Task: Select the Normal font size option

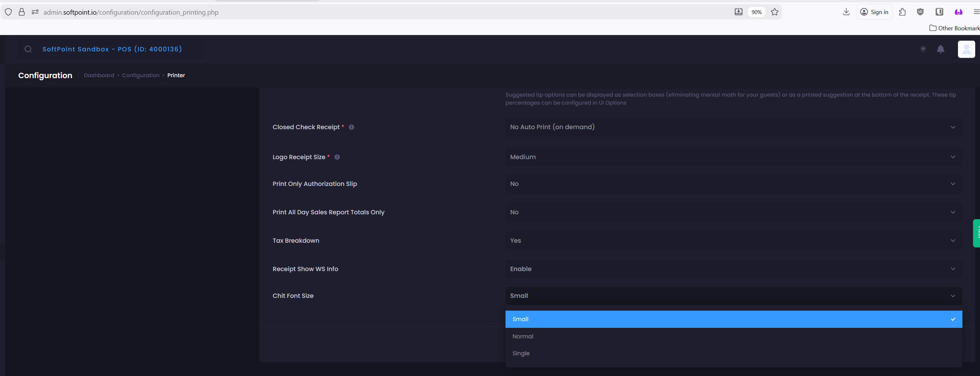Action: [523, 336]
